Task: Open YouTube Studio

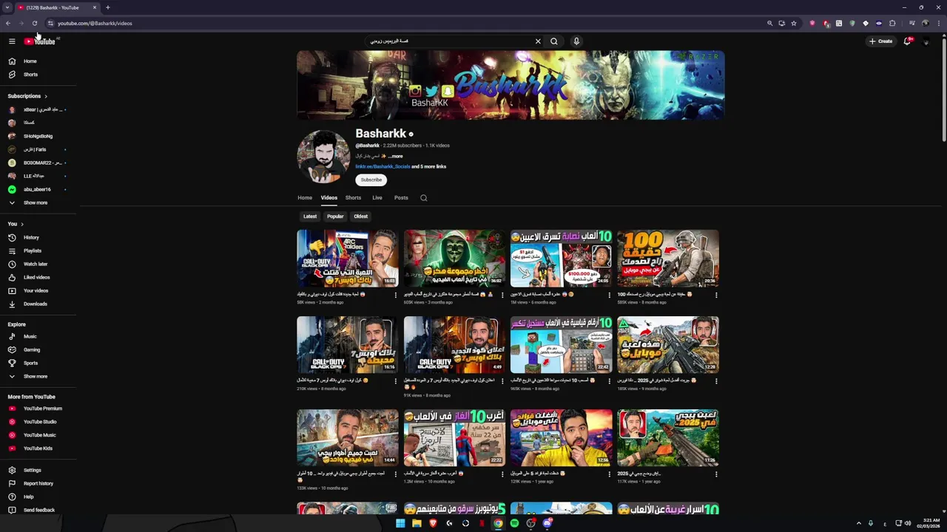Action: pyautogui.click(x=38, y=422)
